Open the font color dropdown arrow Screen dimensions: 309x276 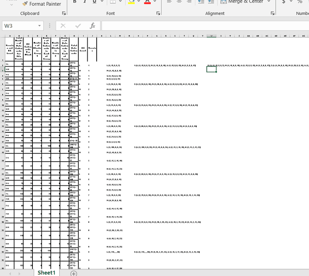pos(155,2)
